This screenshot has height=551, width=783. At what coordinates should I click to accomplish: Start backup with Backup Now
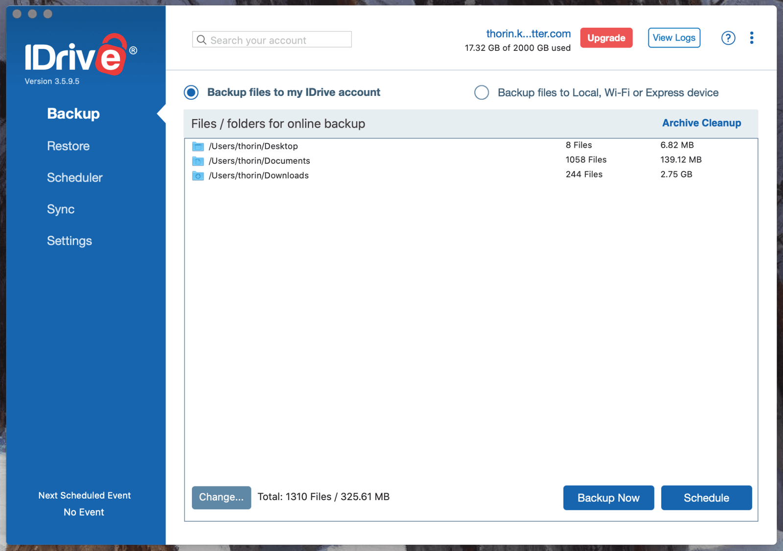pyautogui.click(x=608, y=498)
